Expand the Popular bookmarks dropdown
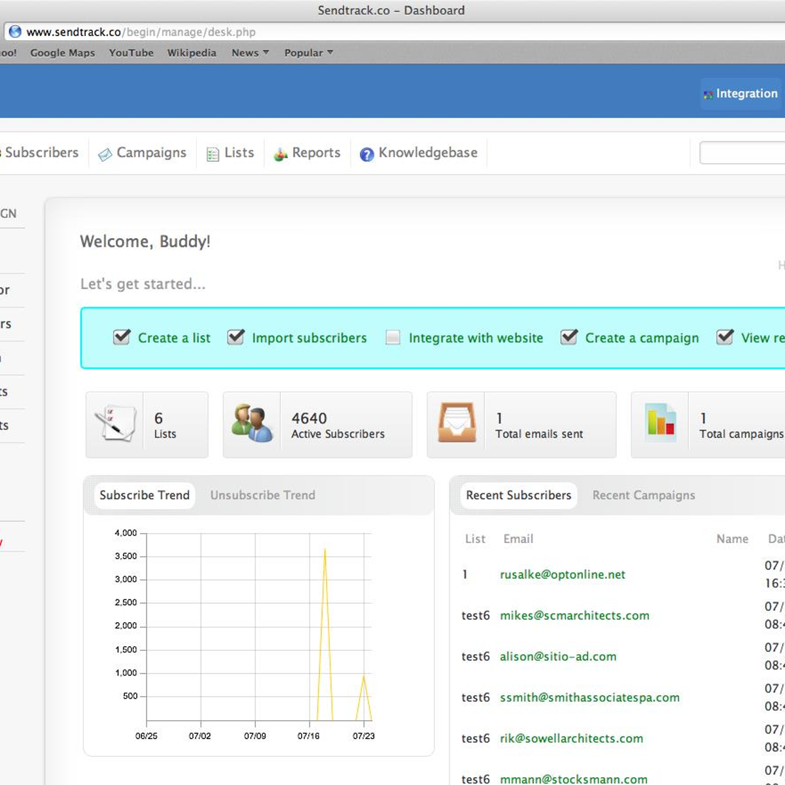Viewport: 785px width, 785px height. click(x=308, y=53)
